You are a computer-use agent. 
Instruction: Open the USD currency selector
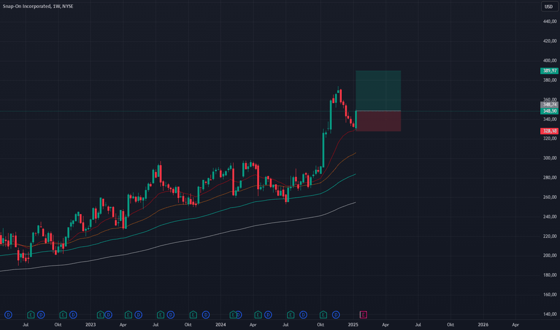[x=549, y=7]
